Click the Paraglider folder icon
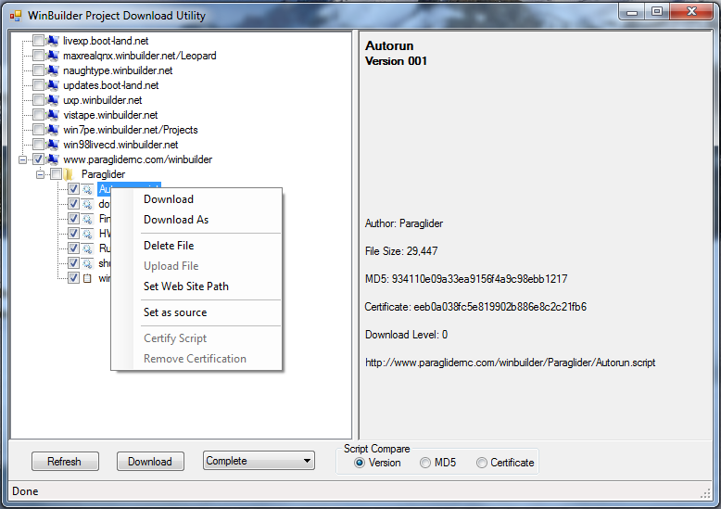This screenshot has width=721, height=509. pyautogui.click(x=70, y=174)
